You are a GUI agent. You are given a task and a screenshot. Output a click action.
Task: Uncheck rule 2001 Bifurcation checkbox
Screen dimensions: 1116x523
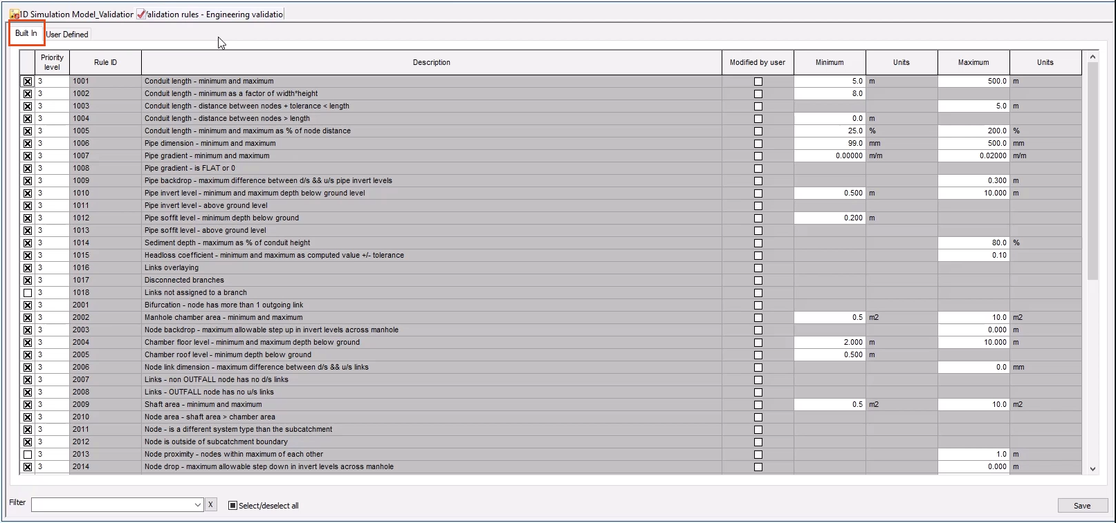pyautogui.click(x=28, y=305)
